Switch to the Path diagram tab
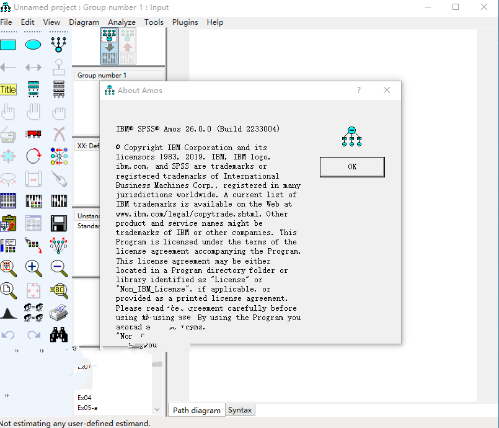The image size is (499, 428). (x=197, y=410)
